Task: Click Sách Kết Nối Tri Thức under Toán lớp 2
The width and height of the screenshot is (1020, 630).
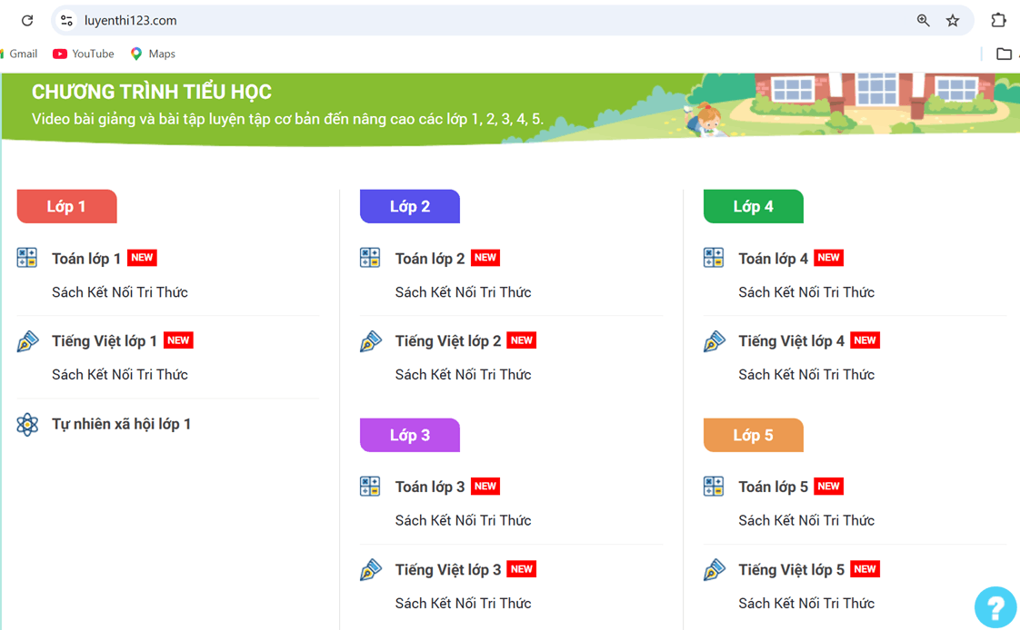Action: [463, 292]
